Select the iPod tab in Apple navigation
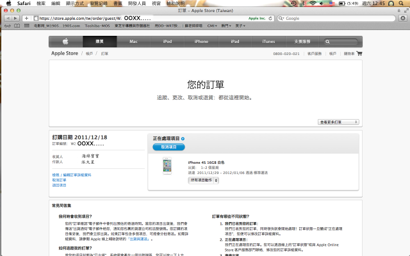Viewport: 410px width, 256px height. click(x=167, y=41)
